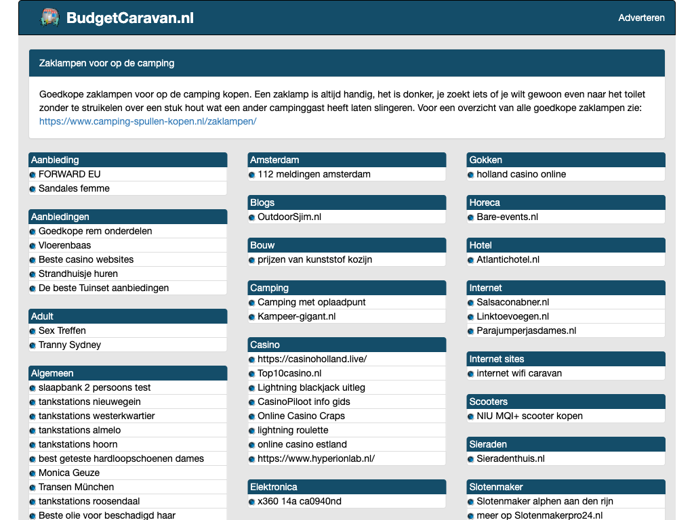This screenshot has height=520, width=694.
Task: Click the BudgetCaravan.nl site title
Action: (130, 18)
